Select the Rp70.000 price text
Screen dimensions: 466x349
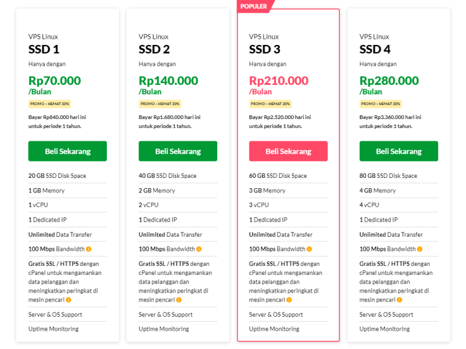coord(54,81)
